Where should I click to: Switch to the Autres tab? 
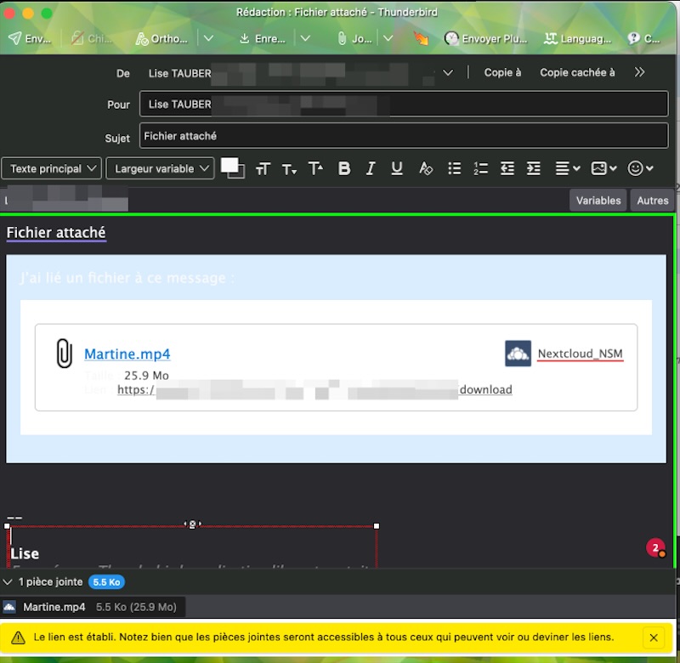(x=653, y=201)
